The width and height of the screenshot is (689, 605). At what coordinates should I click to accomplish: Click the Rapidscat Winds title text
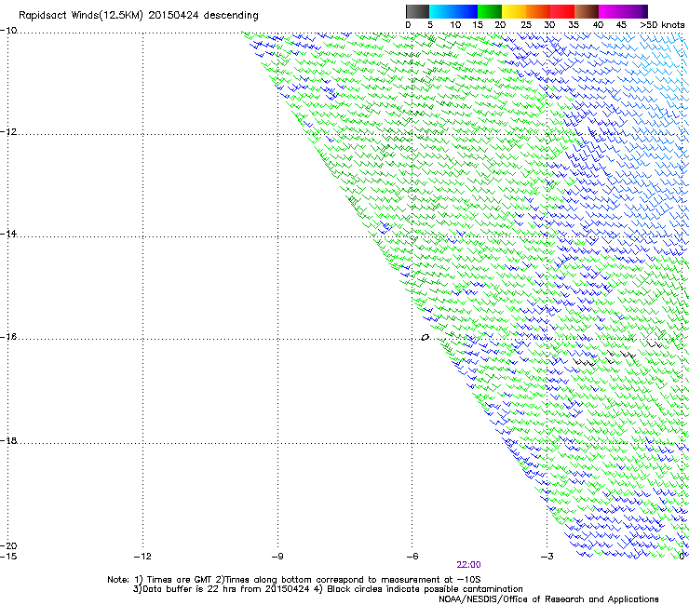point(139,16)
